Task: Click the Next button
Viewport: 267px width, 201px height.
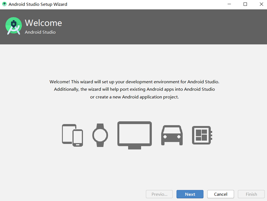Action: pyautogui.click(x=190, y=194)
